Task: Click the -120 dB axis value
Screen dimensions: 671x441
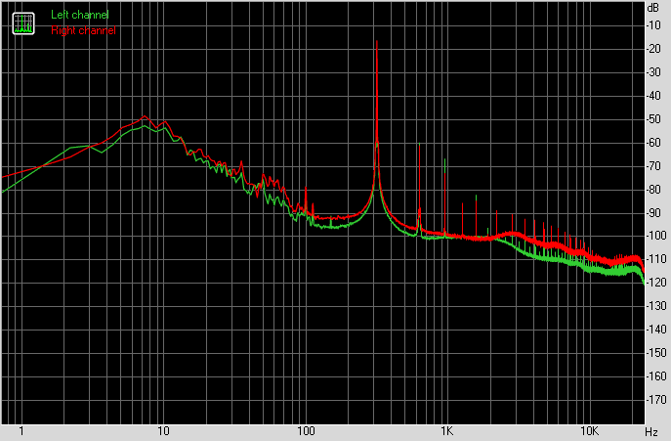Action: tap(656, 283)
